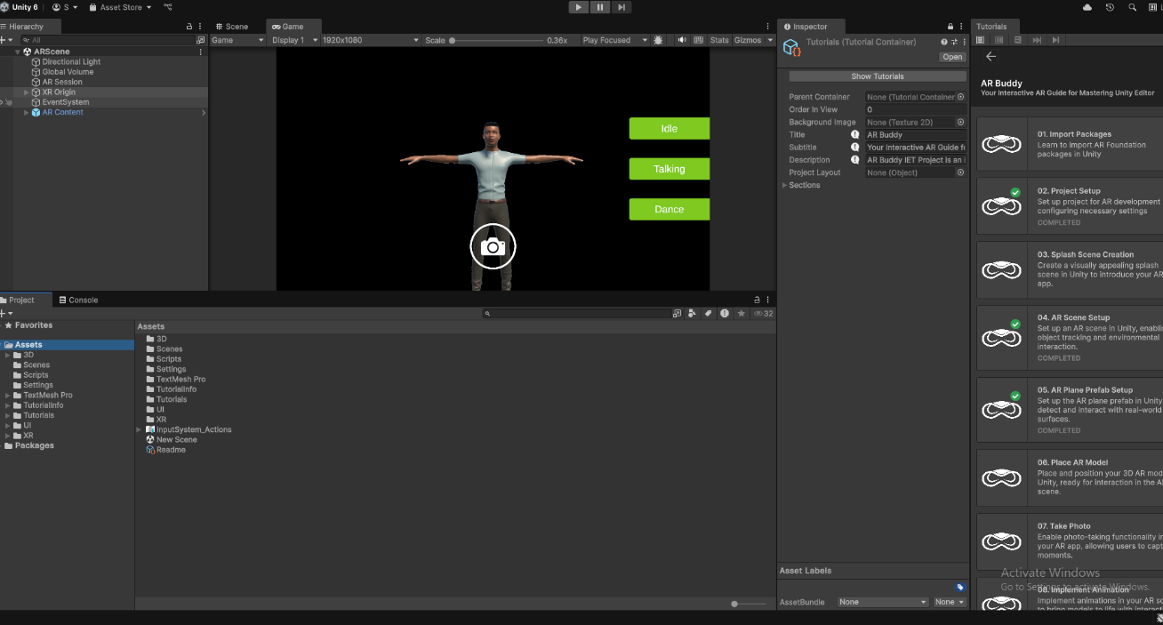Screen dimensions: 1163x625
Task: Open the Asset Store dropdown
Action: (x=120, y=7)
